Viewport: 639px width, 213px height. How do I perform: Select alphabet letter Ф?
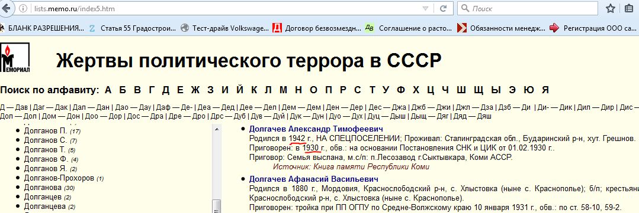click(x=401, y=90)
